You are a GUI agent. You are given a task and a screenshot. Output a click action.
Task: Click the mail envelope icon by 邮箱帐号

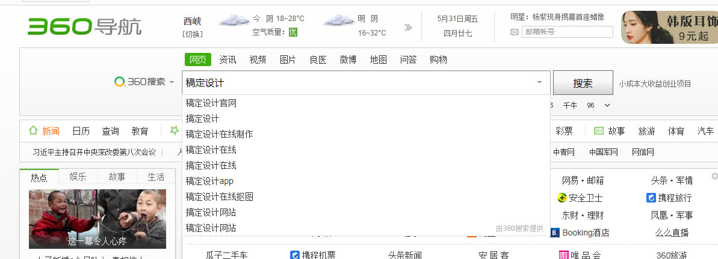515,32
